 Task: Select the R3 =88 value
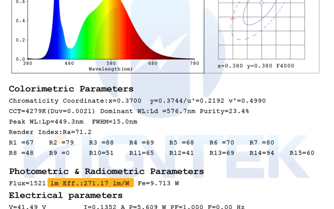(x=101, y=143)
